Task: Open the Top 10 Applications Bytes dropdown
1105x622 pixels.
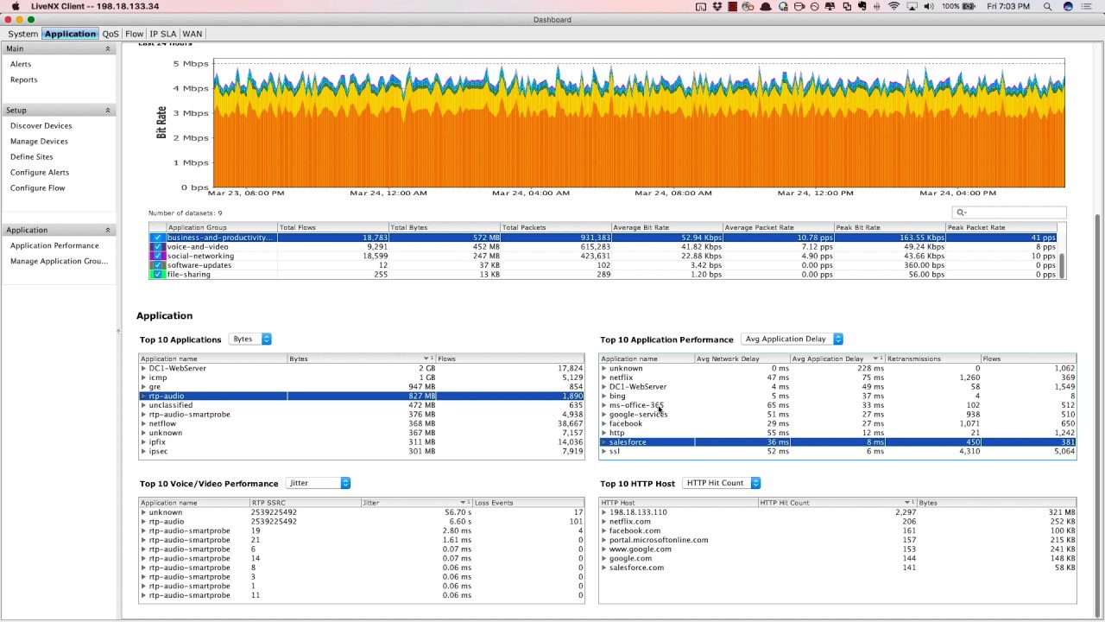Action: [x=250, y=340]
